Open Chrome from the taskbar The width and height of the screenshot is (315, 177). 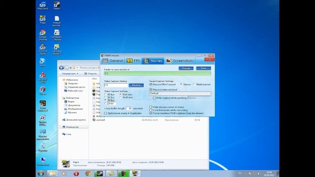(88, 174)
